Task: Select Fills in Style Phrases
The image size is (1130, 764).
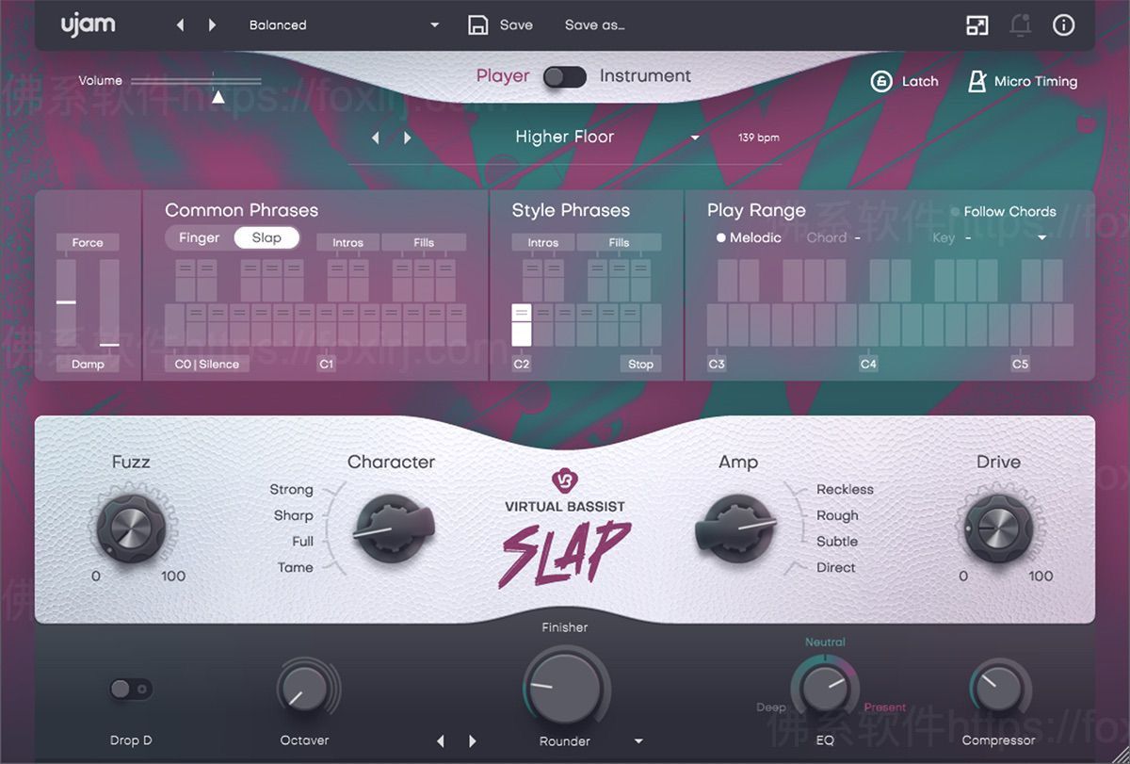Action: (x=620, y=242)
